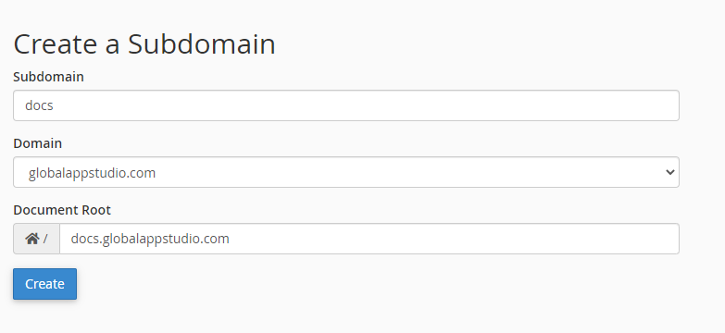Viewport: 725px width, 333px height.
Task: Click the "Domain" field label
Action: click(37, 143)
